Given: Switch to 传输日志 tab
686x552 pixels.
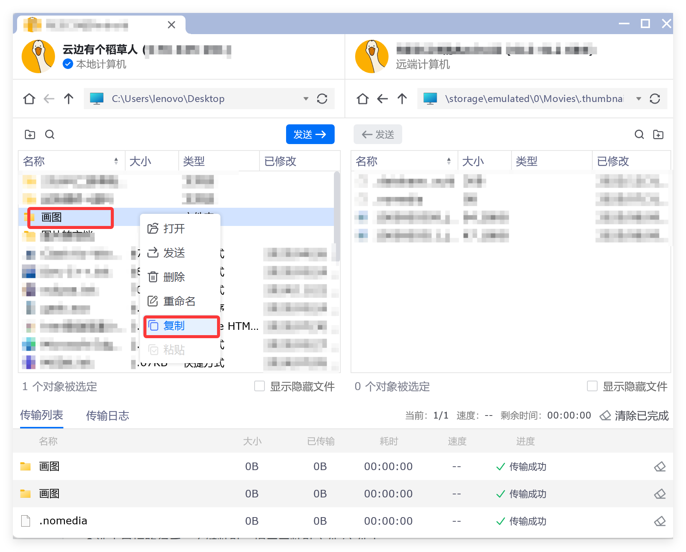Looking at the screenshot, I should 108,416.
